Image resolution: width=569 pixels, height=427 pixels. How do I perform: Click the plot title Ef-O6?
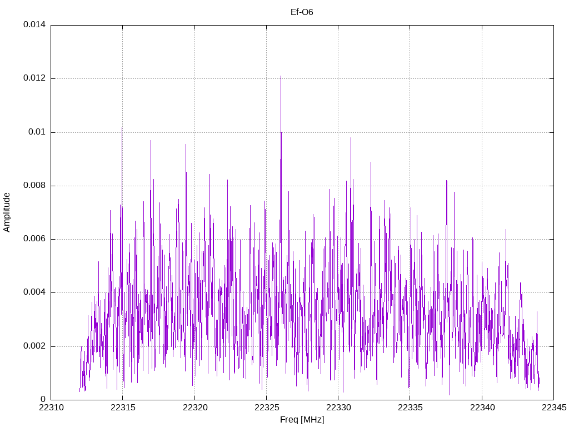pyautogui.click(x=302, y=12)
